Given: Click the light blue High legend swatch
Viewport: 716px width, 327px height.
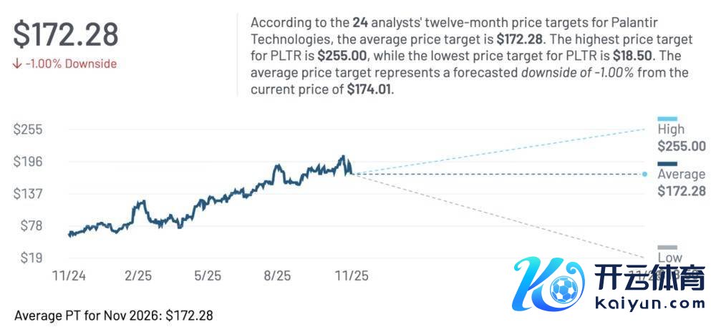Looking at the screenshot, I should [667, 119].
